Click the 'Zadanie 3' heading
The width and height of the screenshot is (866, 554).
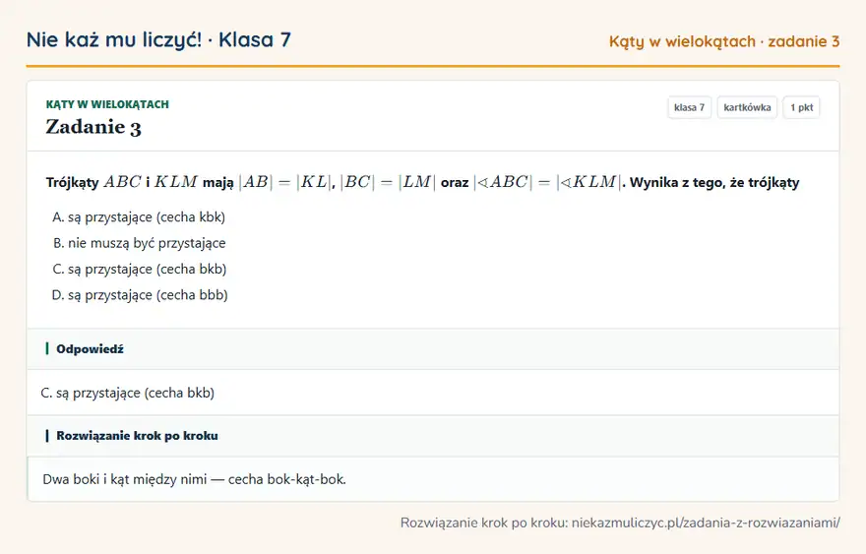[93, 127]
